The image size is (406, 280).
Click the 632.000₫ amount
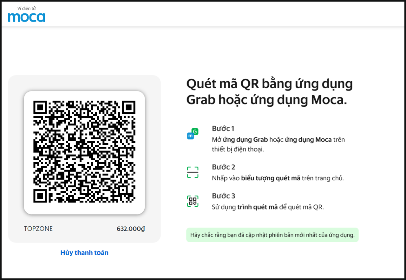[x=131, y=229]
